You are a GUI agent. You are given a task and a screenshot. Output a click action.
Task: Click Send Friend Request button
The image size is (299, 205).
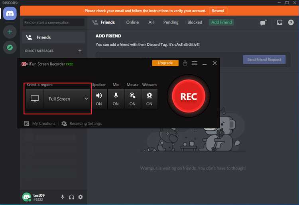(x=264, y=60)
